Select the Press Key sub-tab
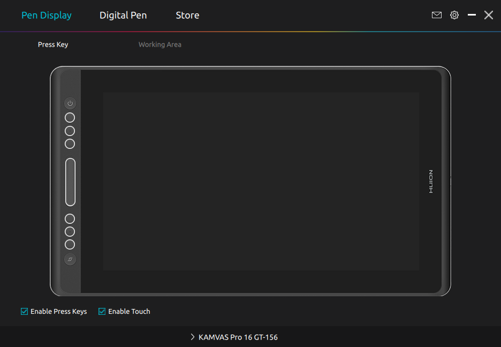 click(53, 44)
